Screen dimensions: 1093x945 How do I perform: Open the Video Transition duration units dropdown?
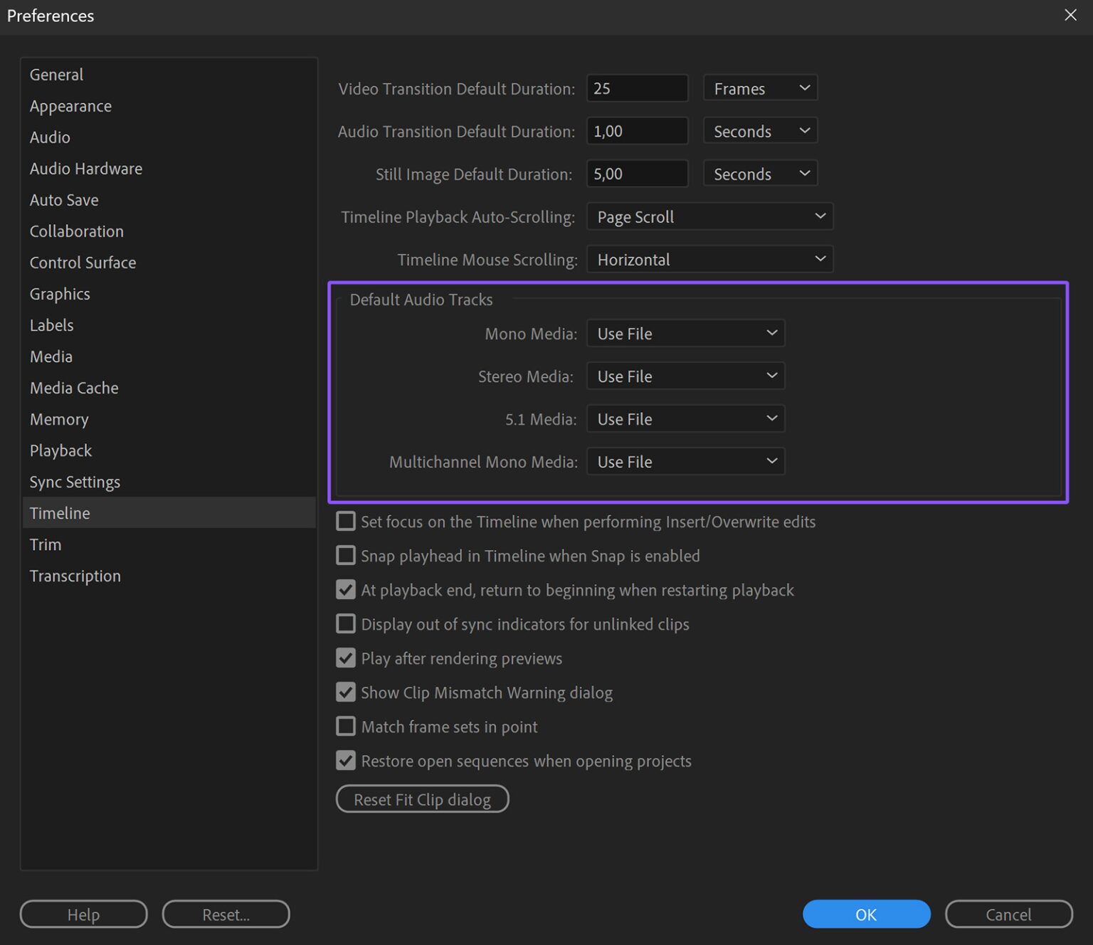click(759, 88)
